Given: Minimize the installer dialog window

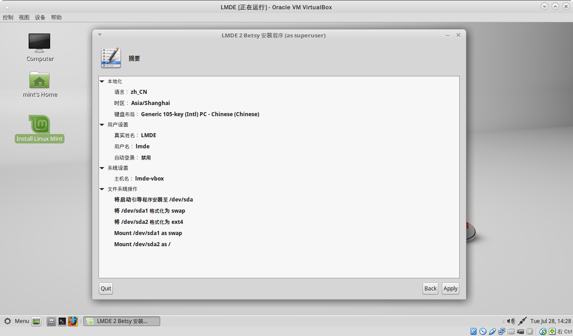Looking at the screenshot, I should [448, 35].
